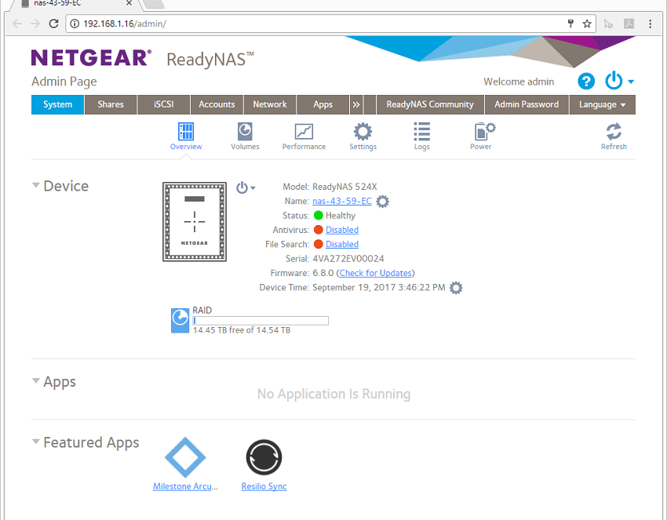Click the RAID volume disk icon

(180, 320)
